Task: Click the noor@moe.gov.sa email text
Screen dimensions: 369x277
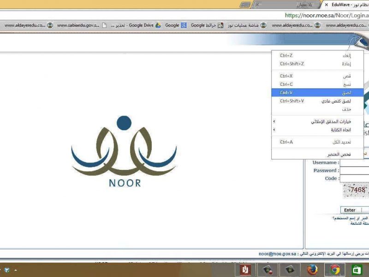Action: [277, 254]
